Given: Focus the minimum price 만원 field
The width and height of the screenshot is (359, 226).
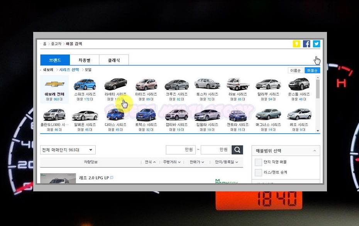Looking at the screenshot, I should click(181, 149).
